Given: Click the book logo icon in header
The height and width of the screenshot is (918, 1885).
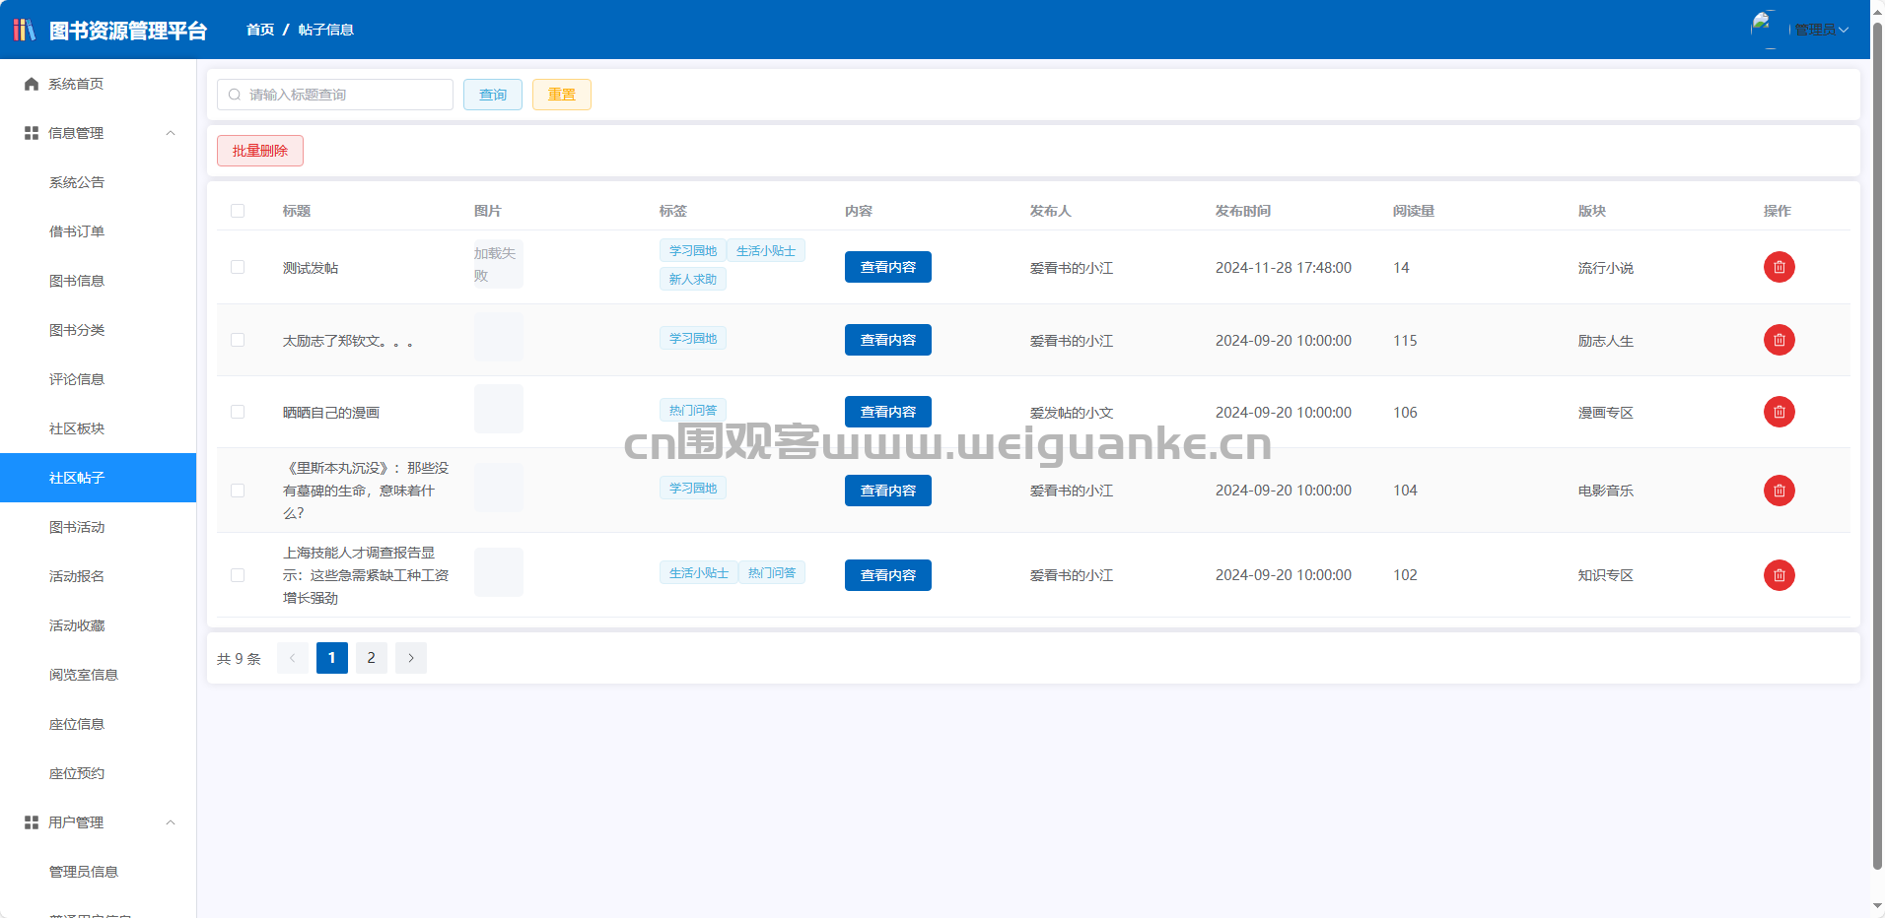Looking at the screenshot, I should (24, 30).
